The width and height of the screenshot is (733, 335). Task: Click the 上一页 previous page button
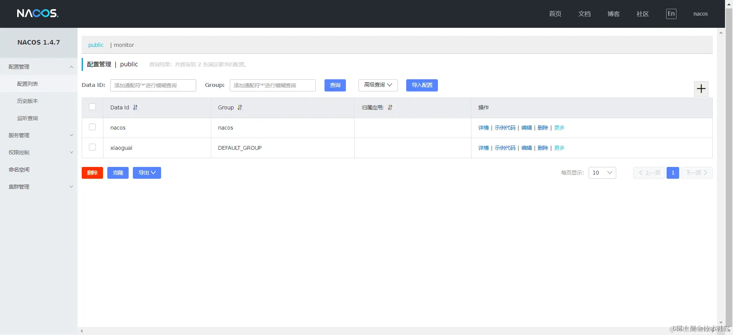click(649, 173)
